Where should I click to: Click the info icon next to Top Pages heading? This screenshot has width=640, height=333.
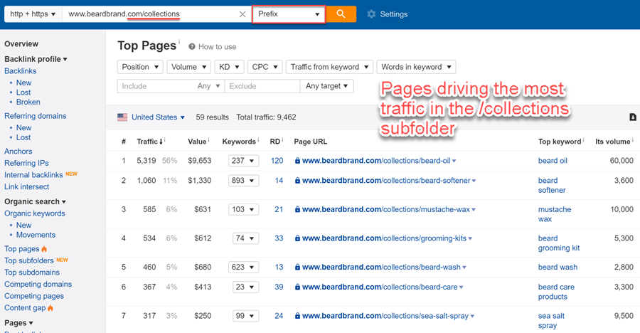click(x=178, y=43)
